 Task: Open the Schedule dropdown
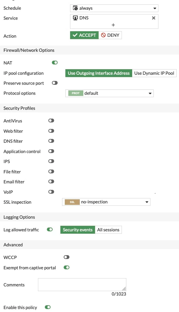(114, 8)
